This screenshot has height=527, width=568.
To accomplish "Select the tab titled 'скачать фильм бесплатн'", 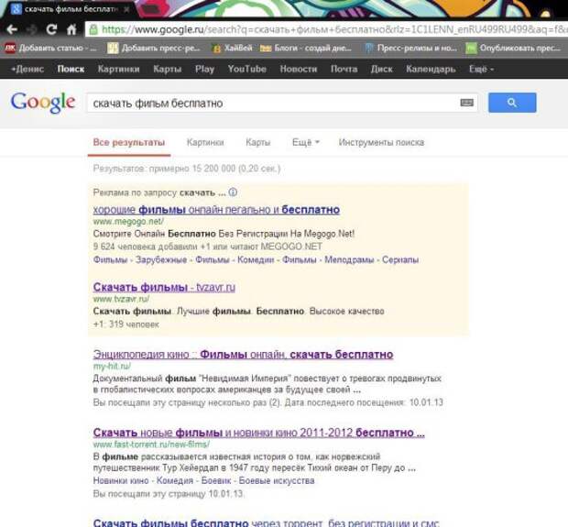I will coord(67,9).
